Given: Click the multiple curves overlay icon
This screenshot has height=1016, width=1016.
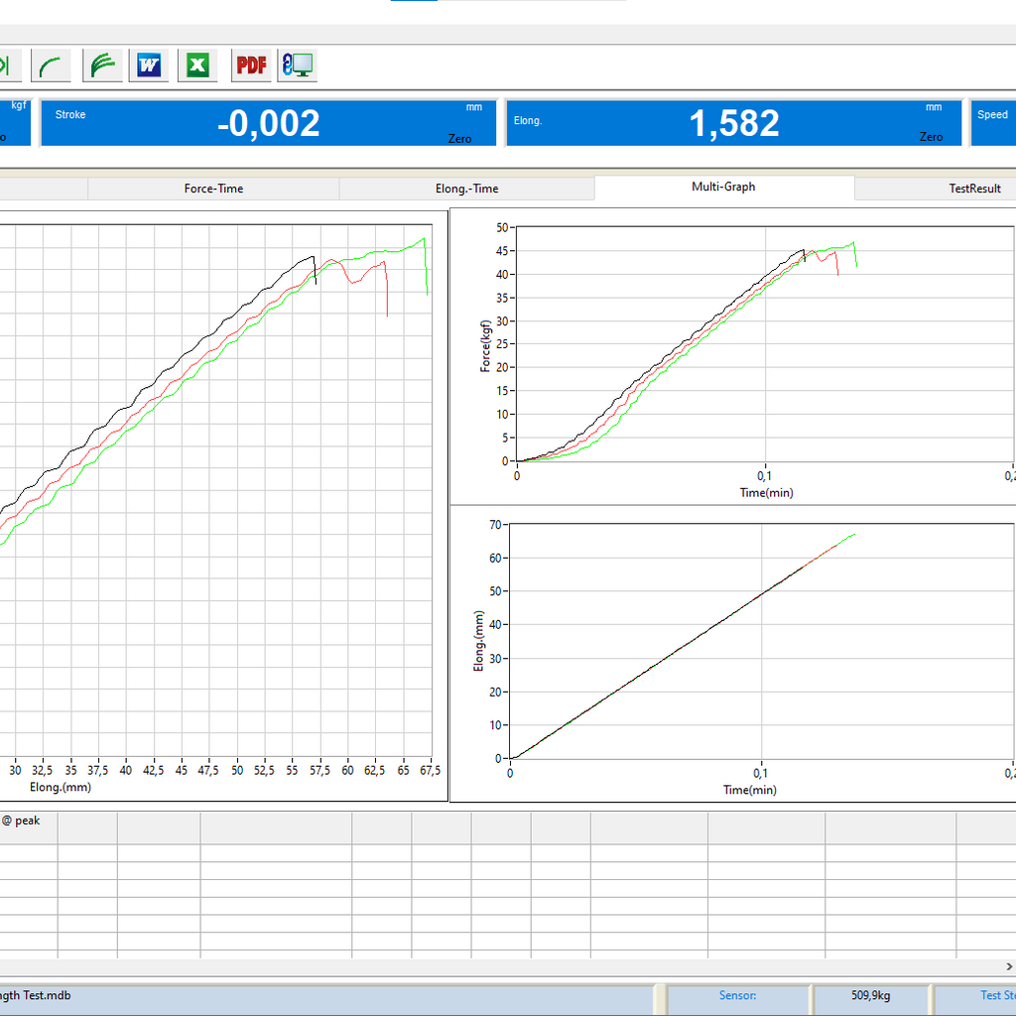Looking at the screenshot, I should click(102, 65).
